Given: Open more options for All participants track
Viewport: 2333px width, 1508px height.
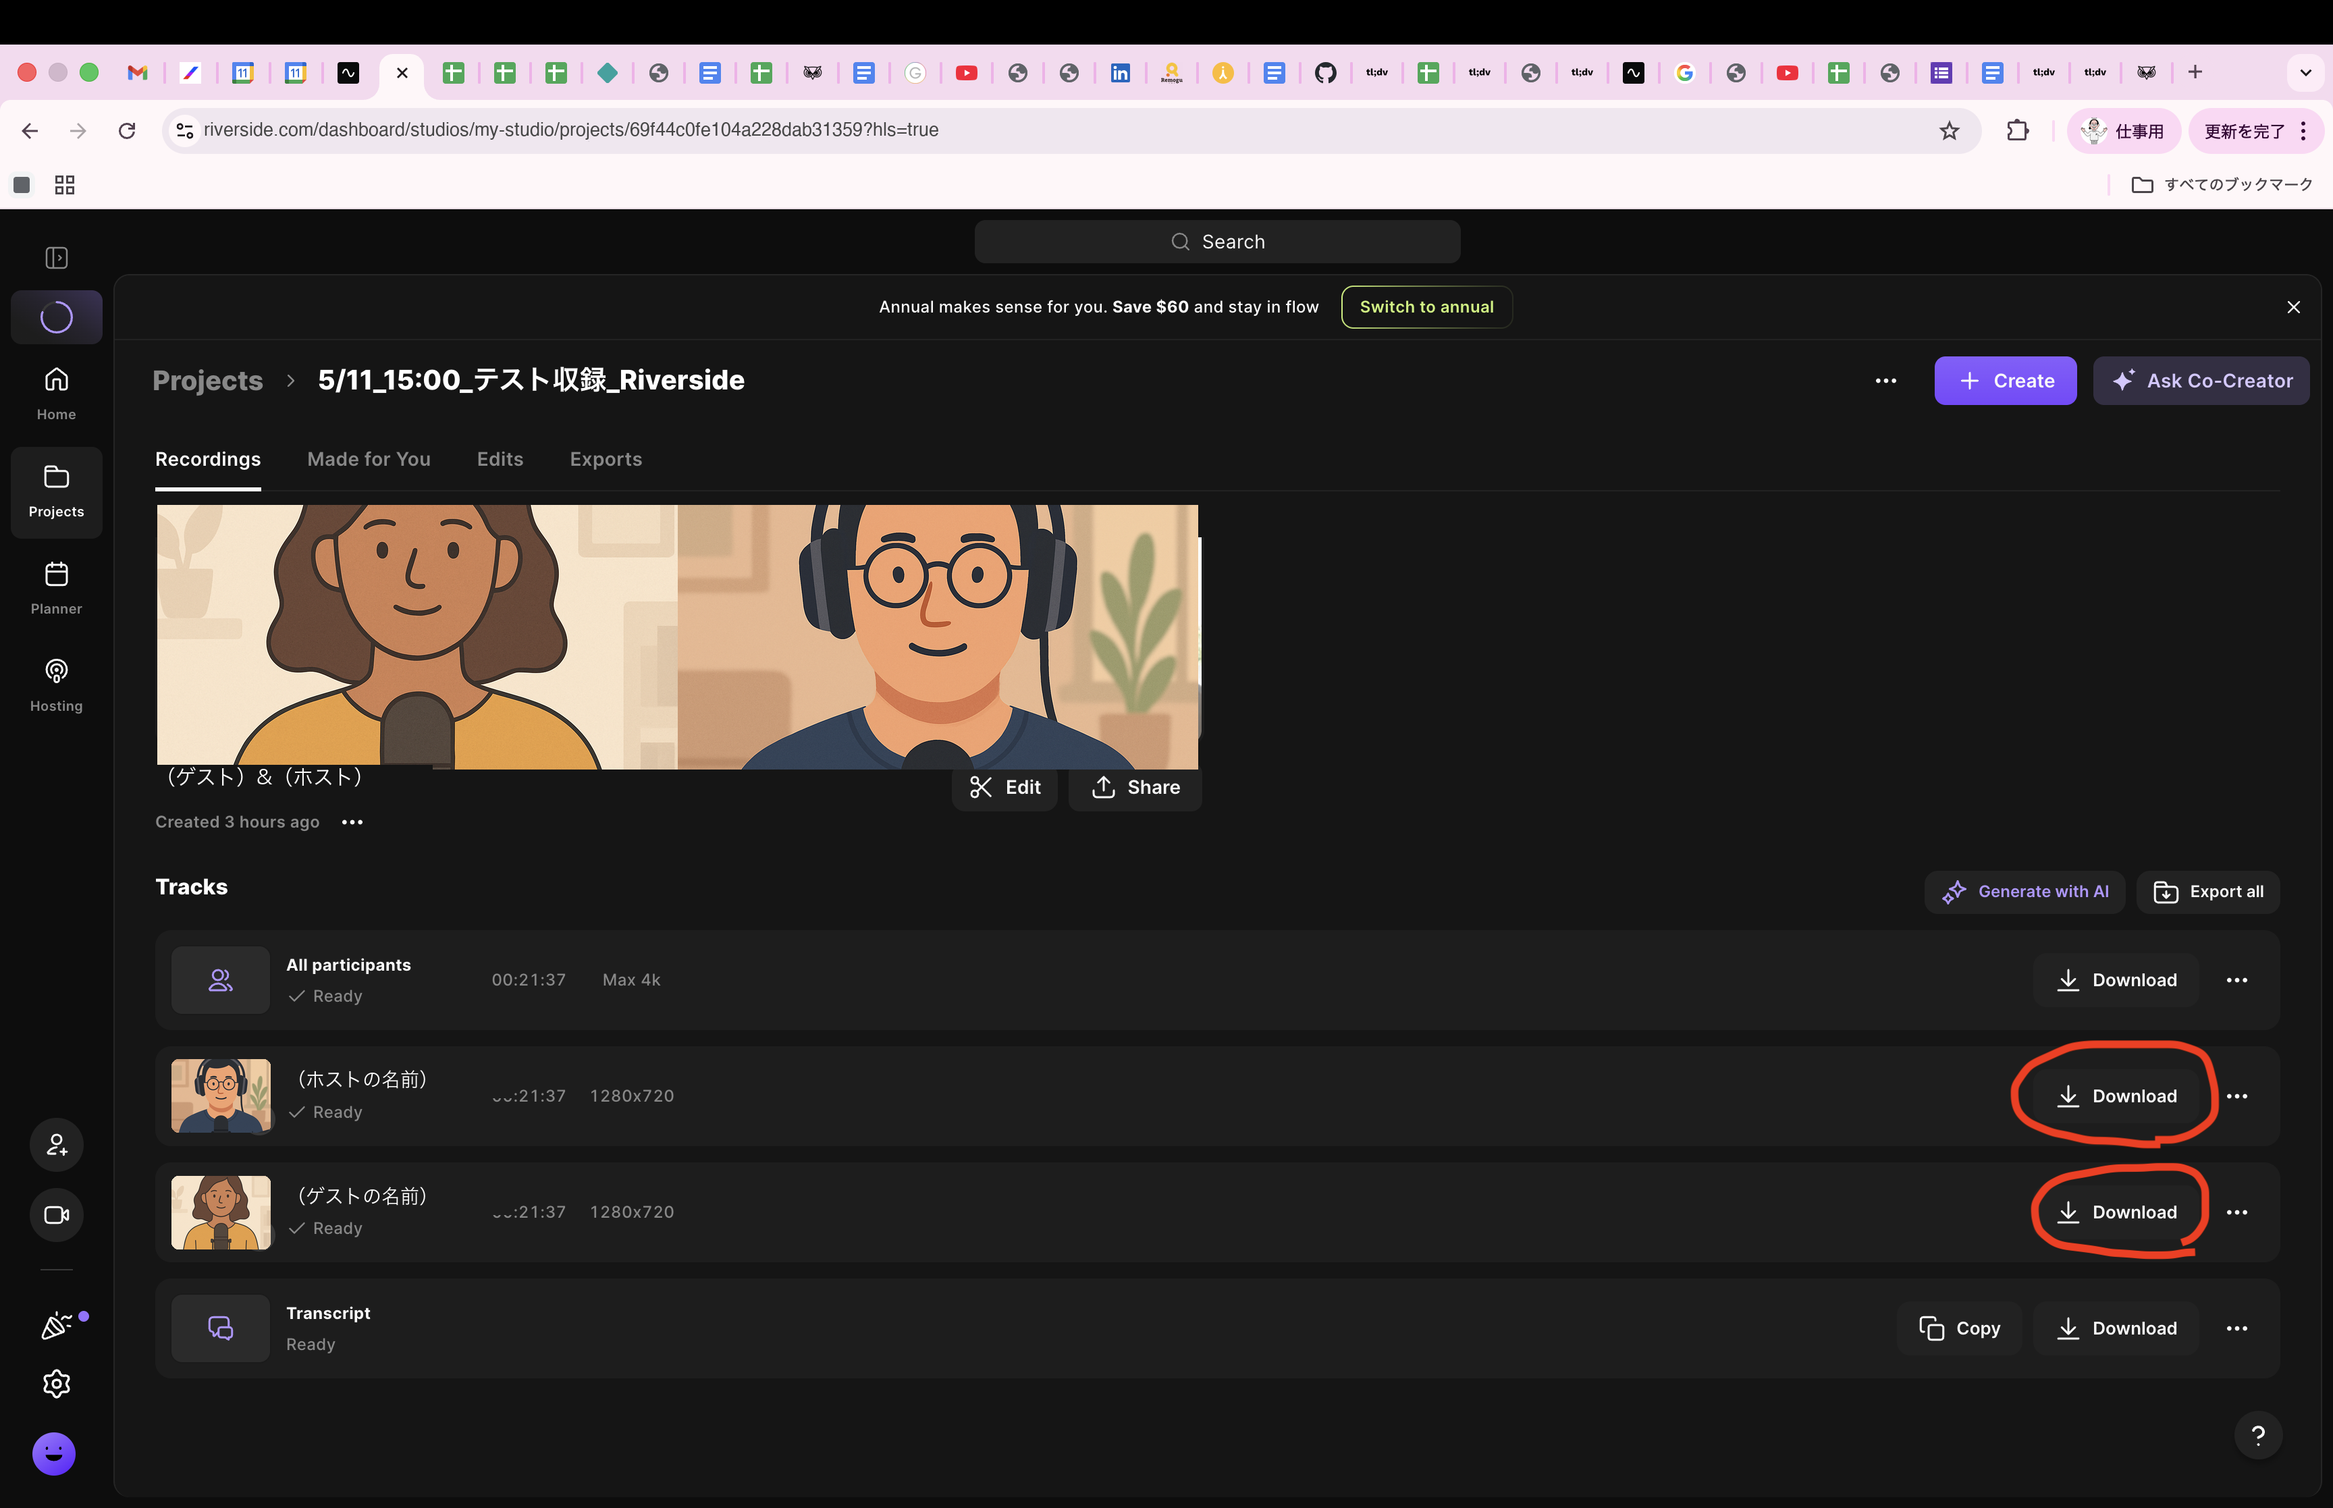Looking at the screenshot, I should 2237,980.
